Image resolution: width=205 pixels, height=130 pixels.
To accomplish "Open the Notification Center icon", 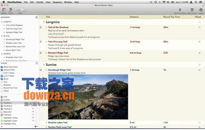I will tap(201, 2).
